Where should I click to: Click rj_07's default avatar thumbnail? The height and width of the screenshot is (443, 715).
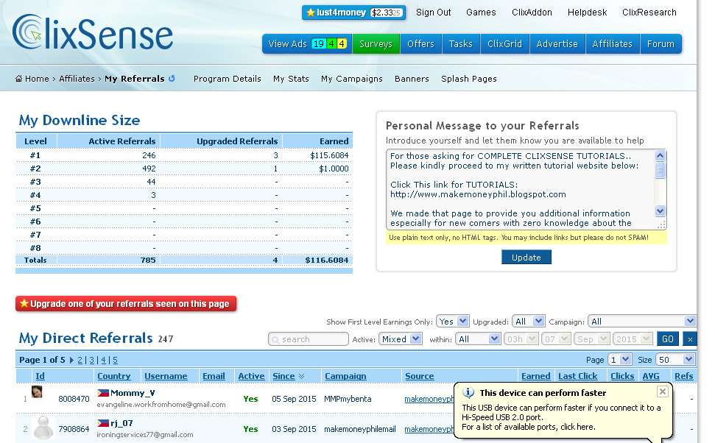coord(43,428)
